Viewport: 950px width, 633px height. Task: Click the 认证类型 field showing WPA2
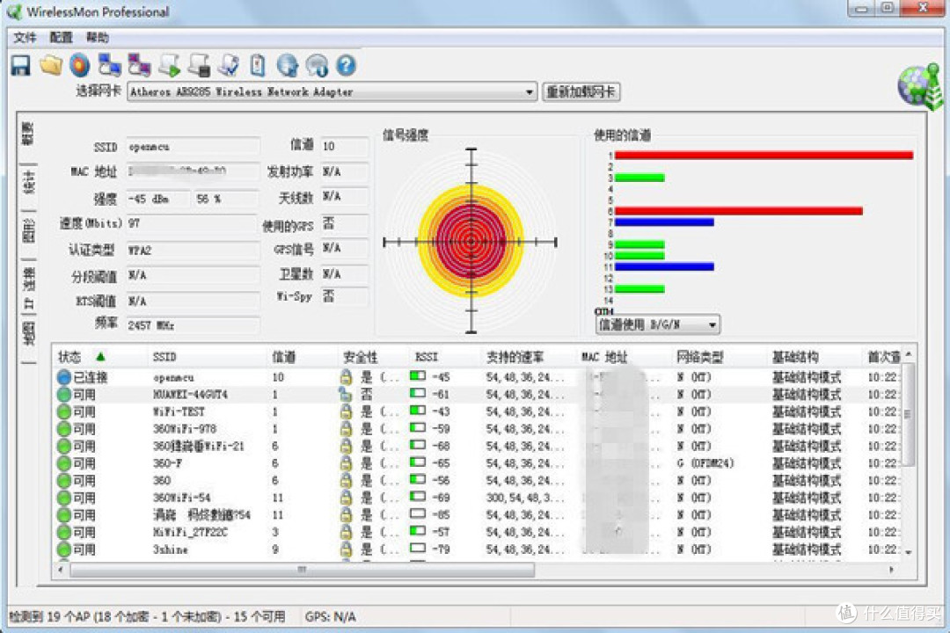pos(194,251)
